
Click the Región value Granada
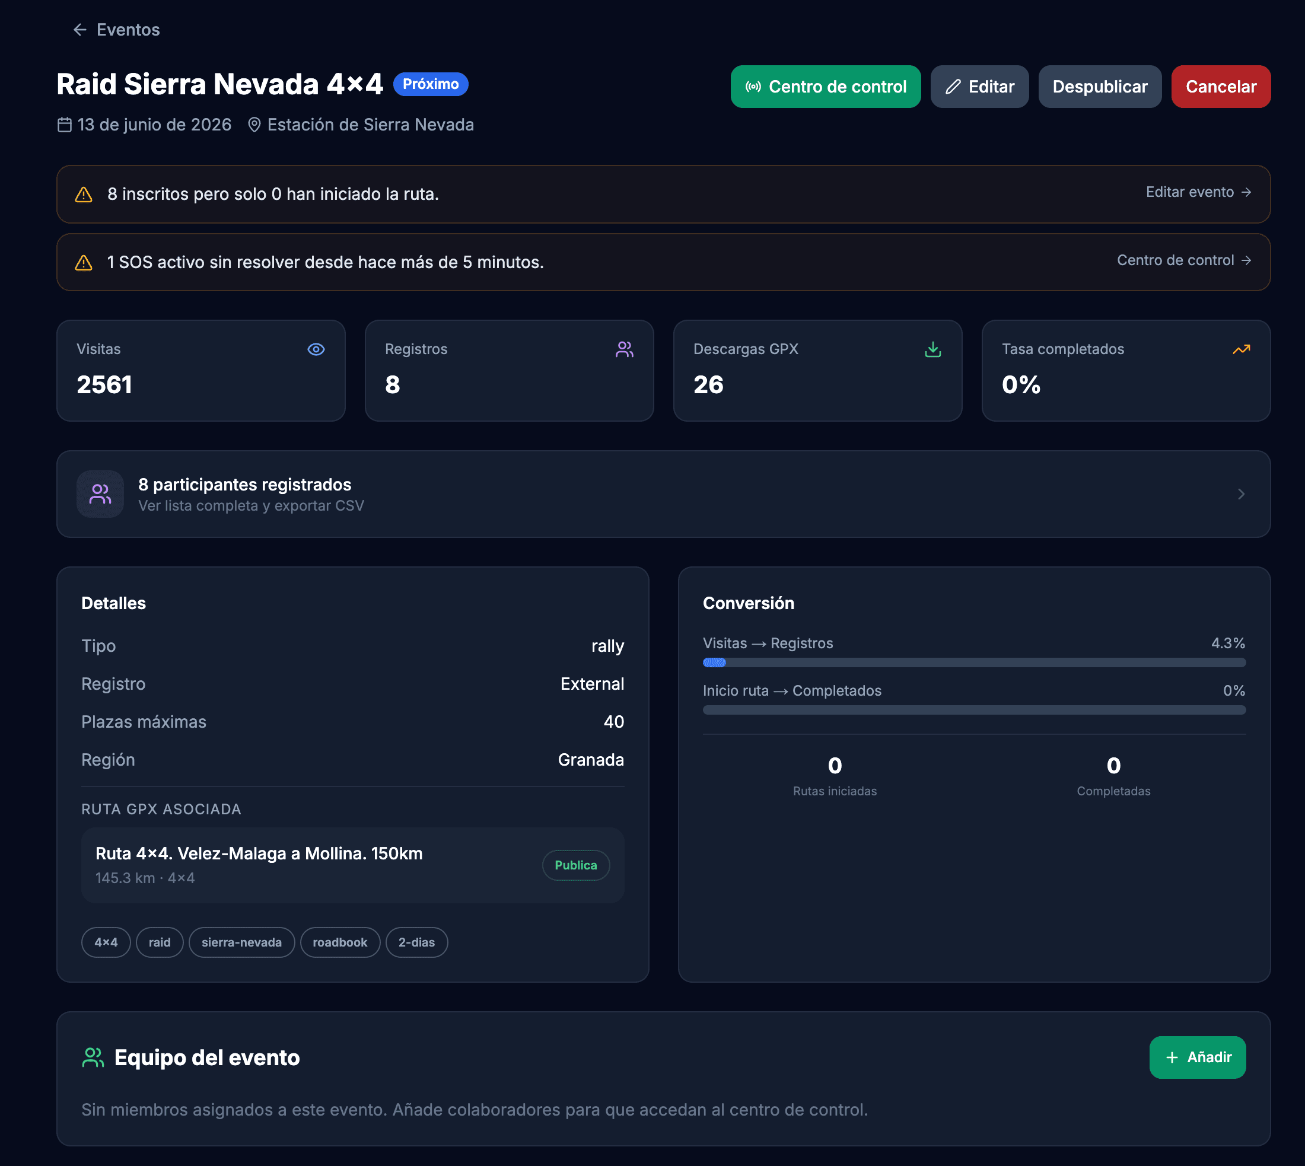(x=591, y=760)
